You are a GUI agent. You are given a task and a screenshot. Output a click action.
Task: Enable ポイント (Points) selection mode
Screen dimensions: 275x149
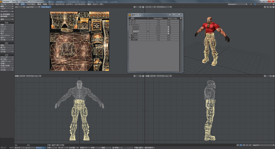click(x=19, y=148)
